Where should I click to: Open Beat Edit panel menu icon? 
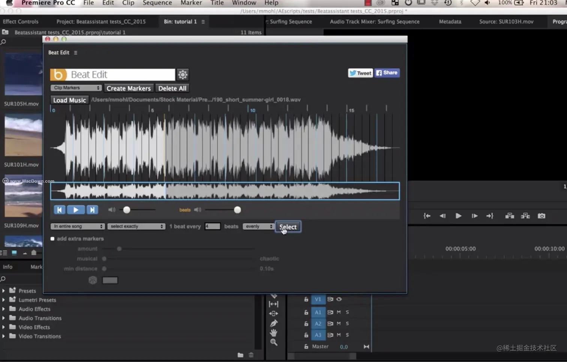click(x=75, y=53)
